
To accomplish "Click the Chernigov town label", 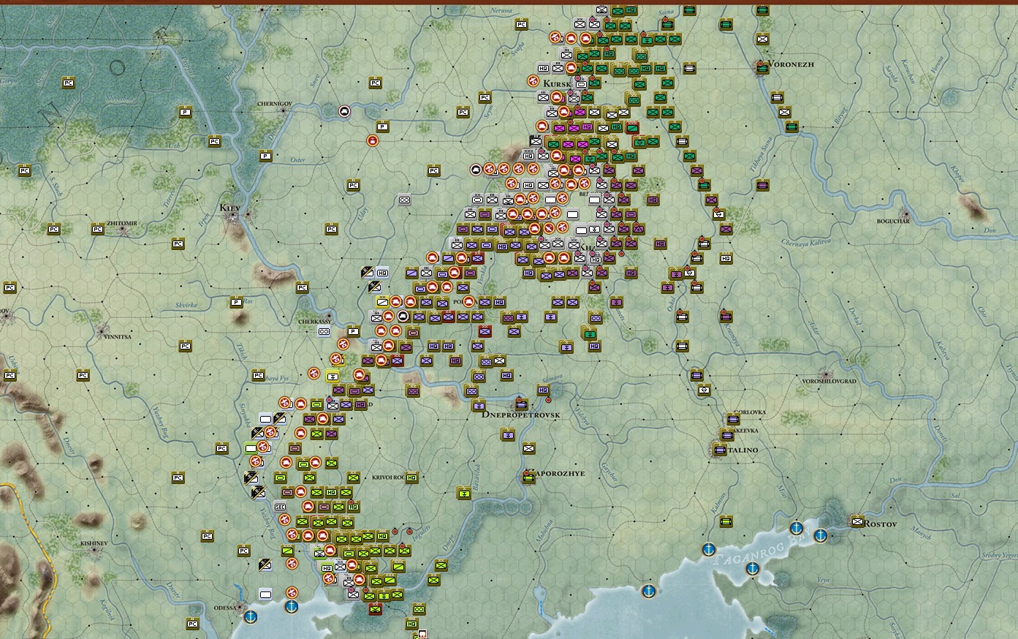I will coord(275,104).
